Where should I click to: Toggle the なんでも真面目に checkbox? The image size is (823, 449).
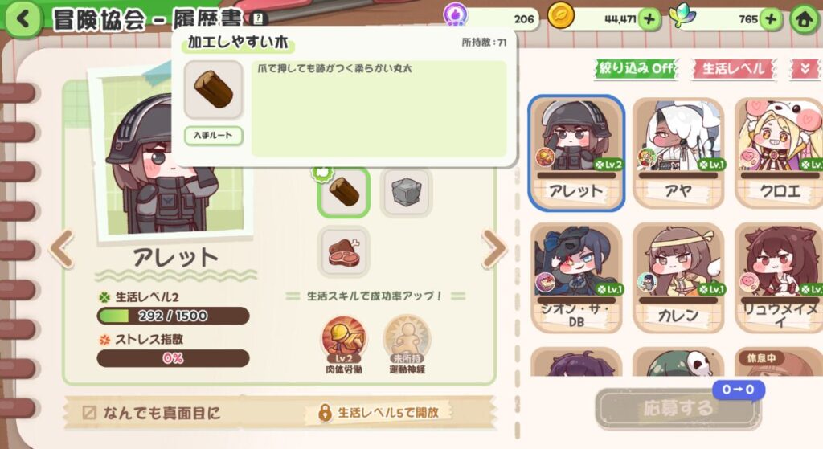pos(89,413)
